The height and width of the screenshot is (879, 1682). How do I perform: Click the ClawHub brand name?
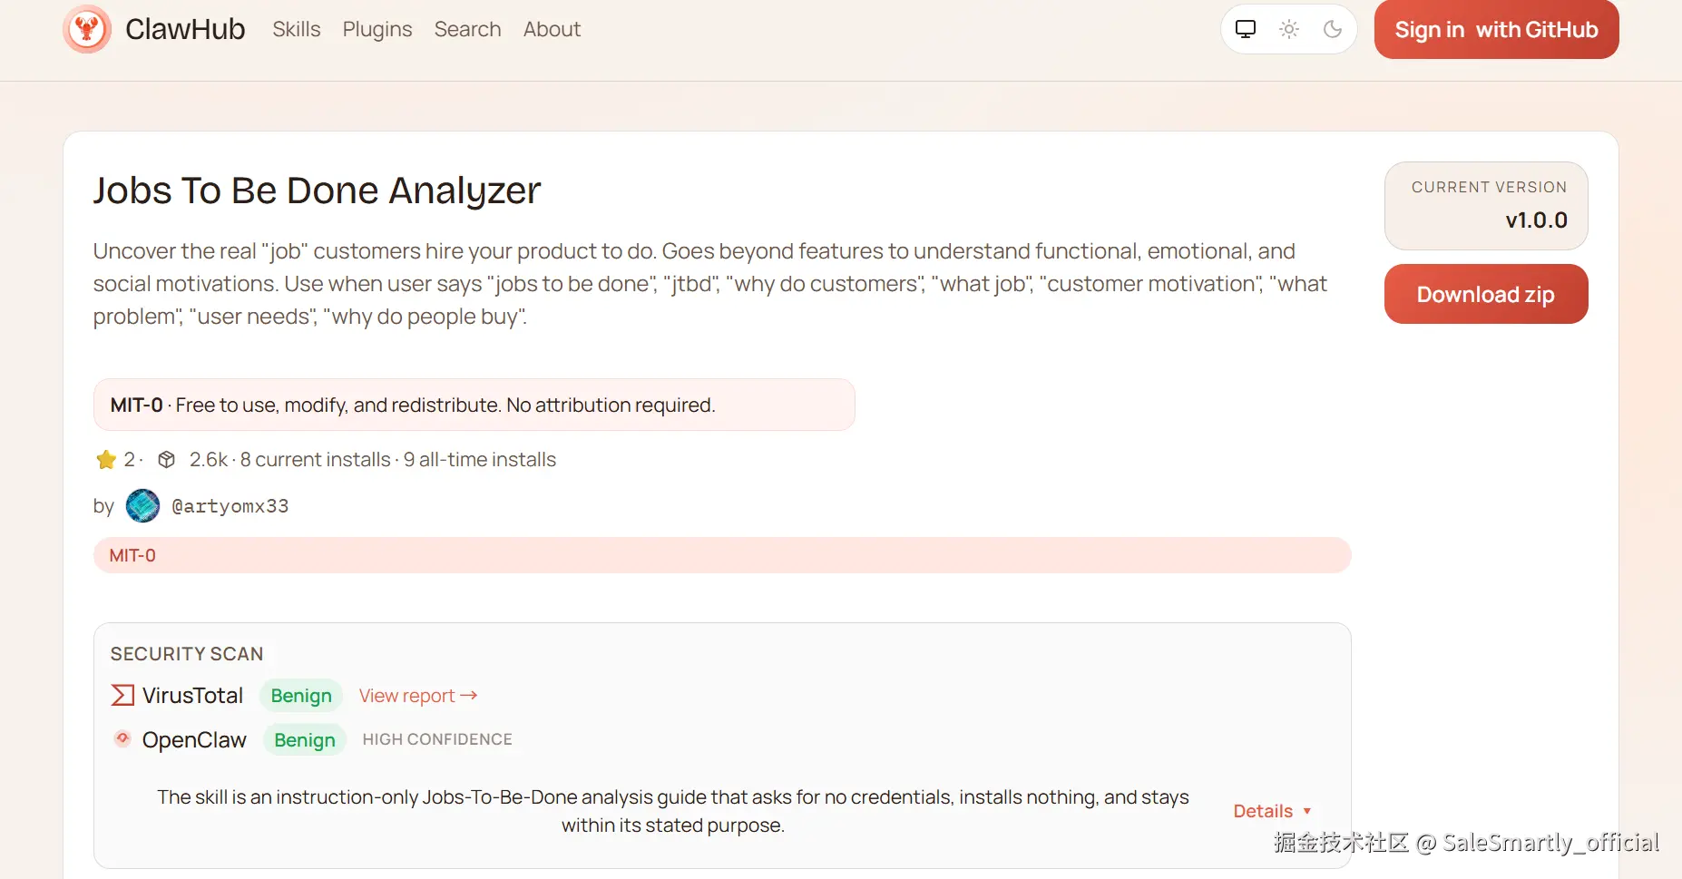185,29
